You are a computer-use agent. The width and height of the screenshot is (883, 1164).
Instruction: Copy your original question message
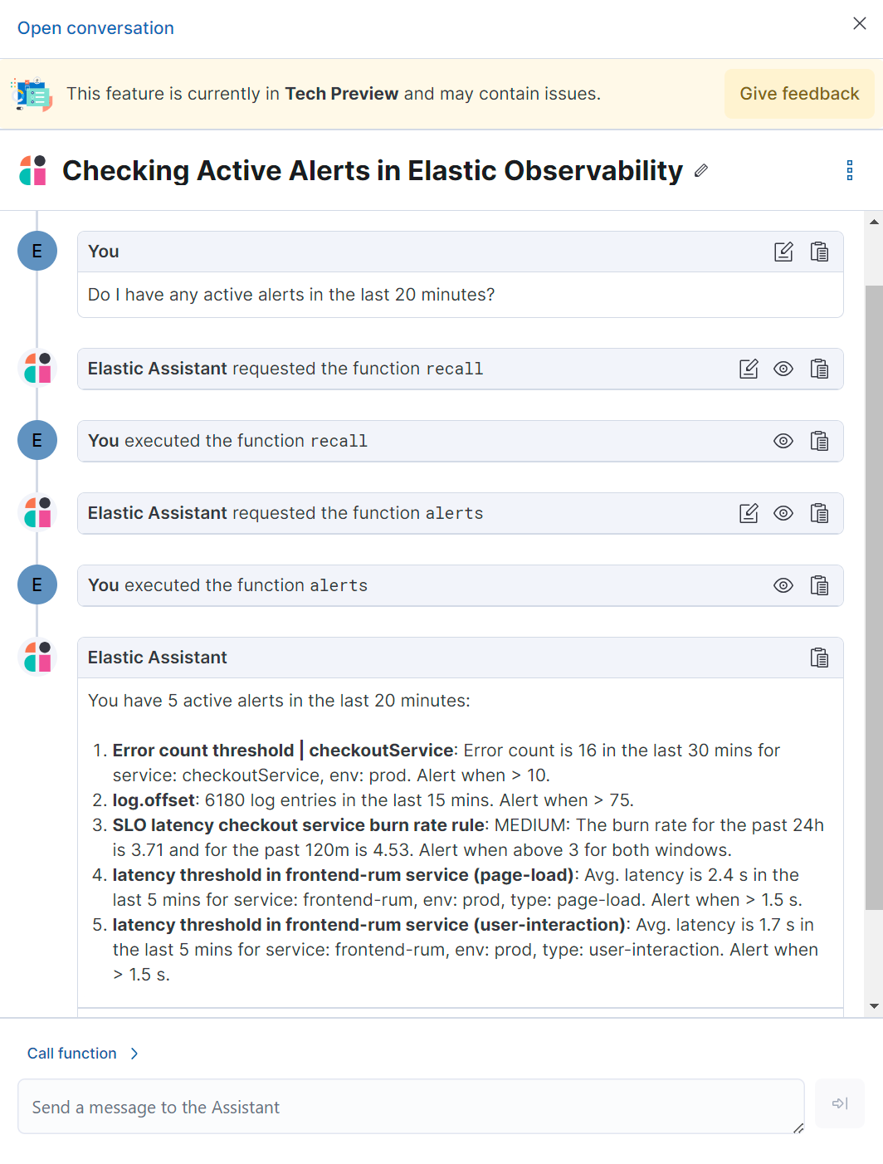pyautogui.click(x=820, y=251)
